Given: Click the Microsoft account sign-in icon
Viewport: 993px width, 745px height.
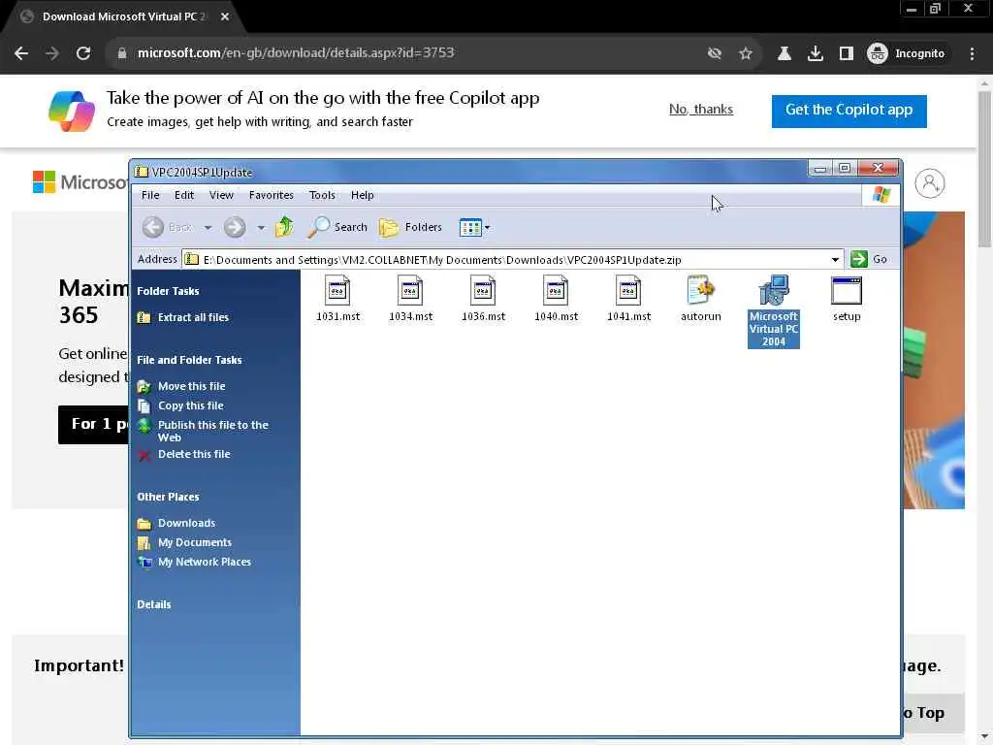Looking at the screenshot, I should pos(930,183).
